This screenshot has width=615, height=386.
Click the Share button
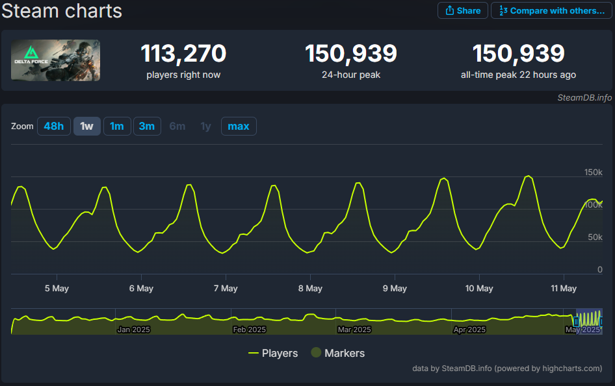pyautogui.click(x=462, y=10)
